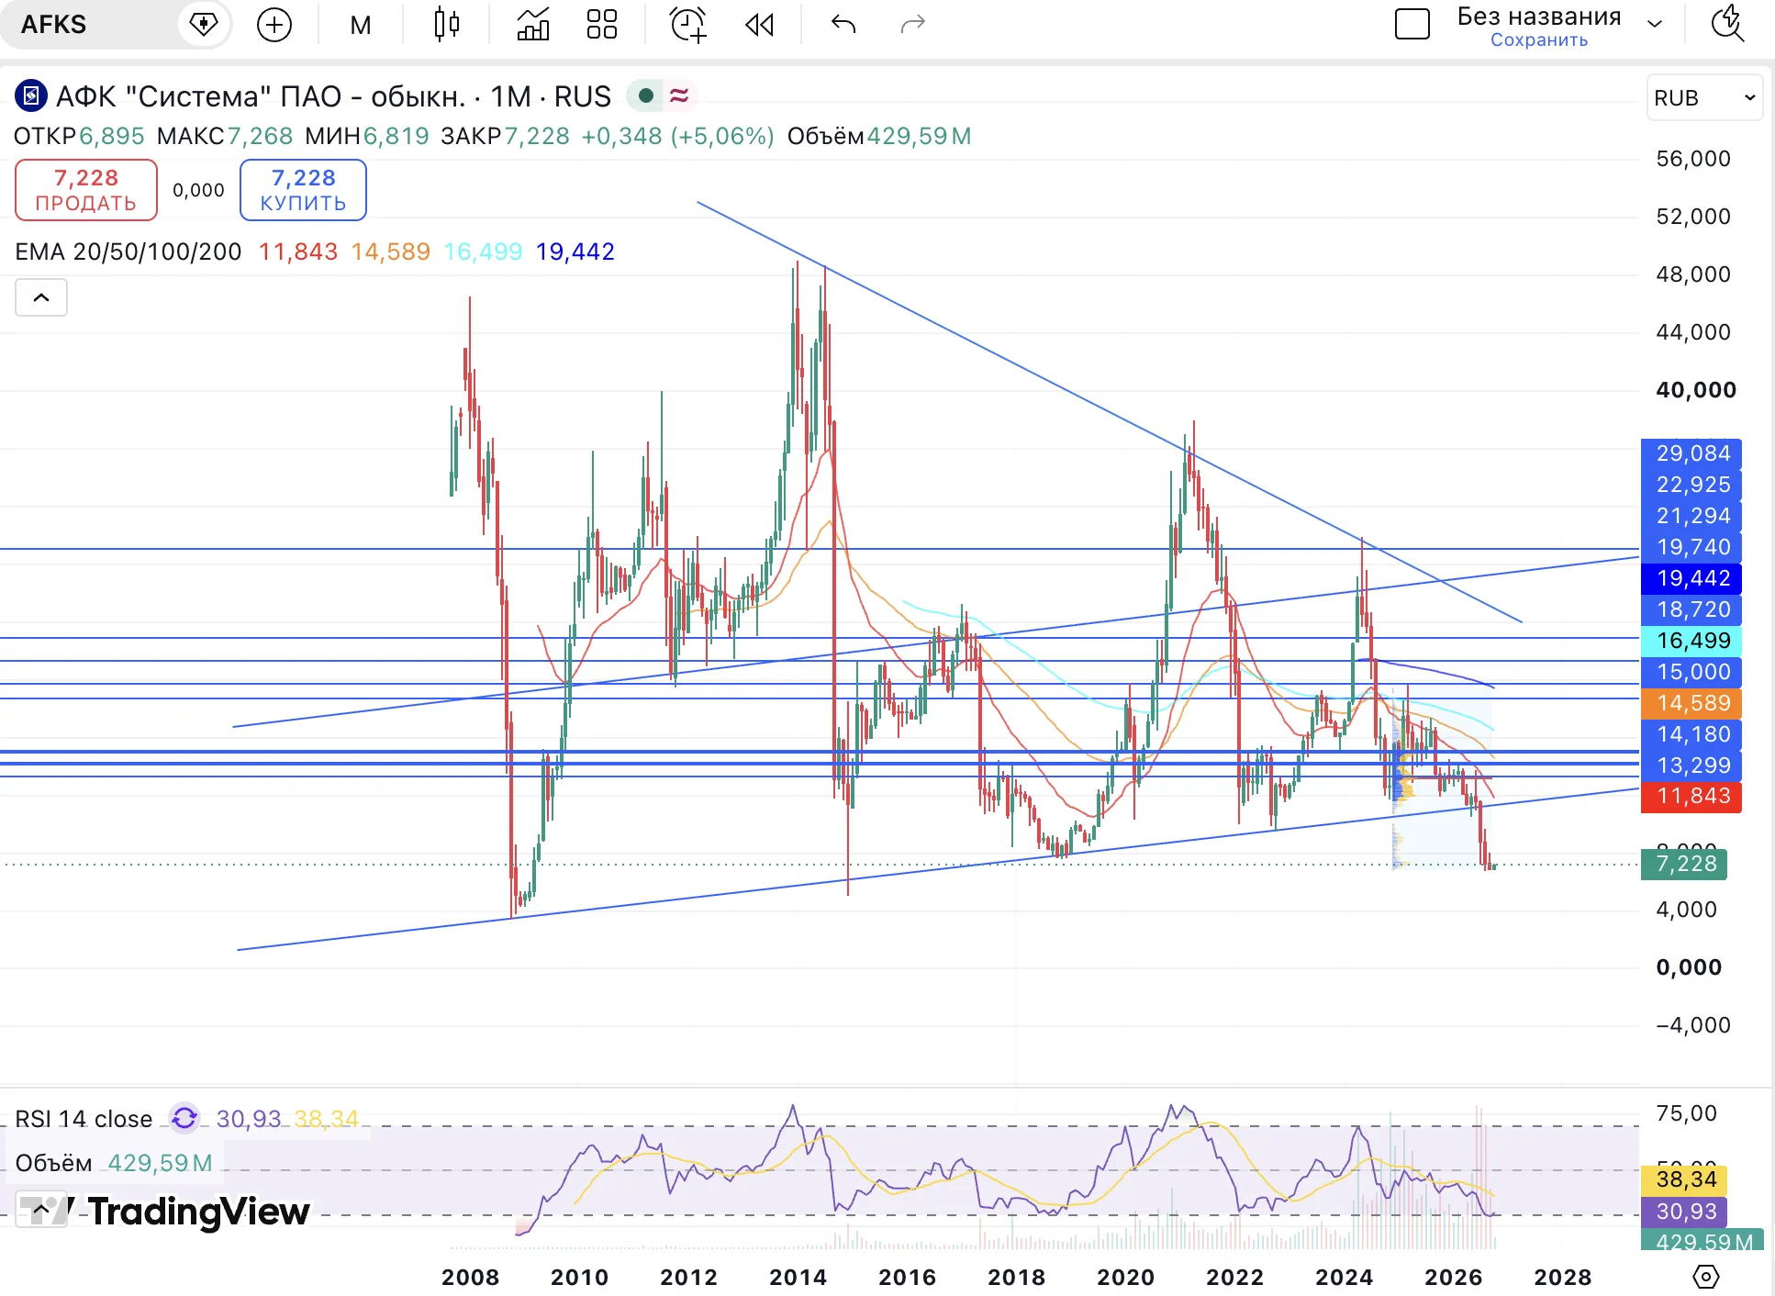1775x1296 pixels.
Task: Click the 2014 label on the time axis
Action: coord(798,1277)
